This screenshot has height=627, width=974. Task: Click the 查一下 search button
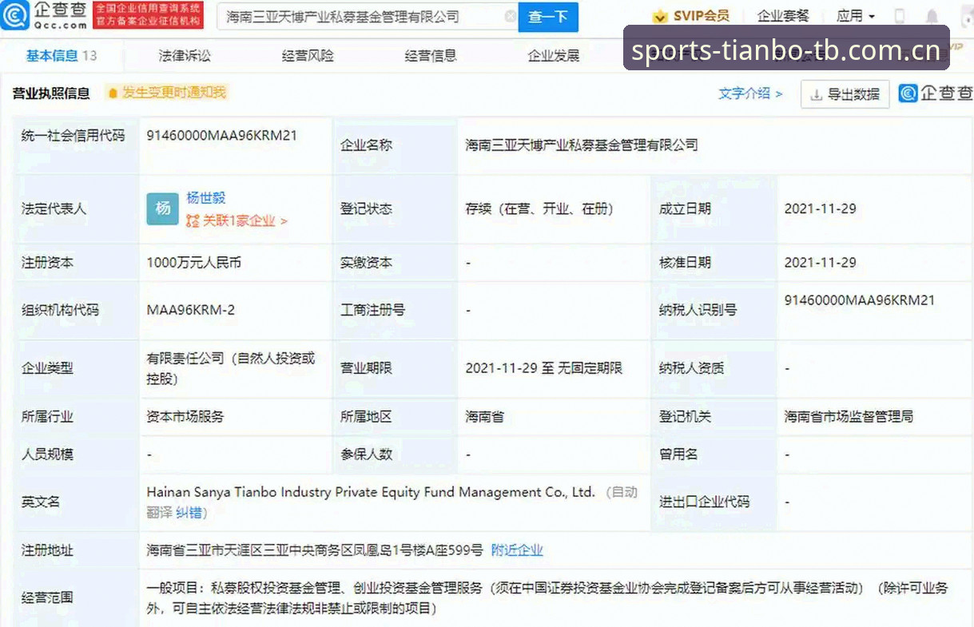[x=548, y=16]
